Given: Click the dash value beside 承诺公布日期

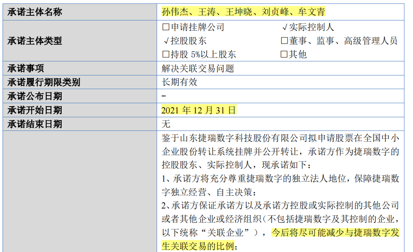Looking at the screenshot, I should click(164, 96).
